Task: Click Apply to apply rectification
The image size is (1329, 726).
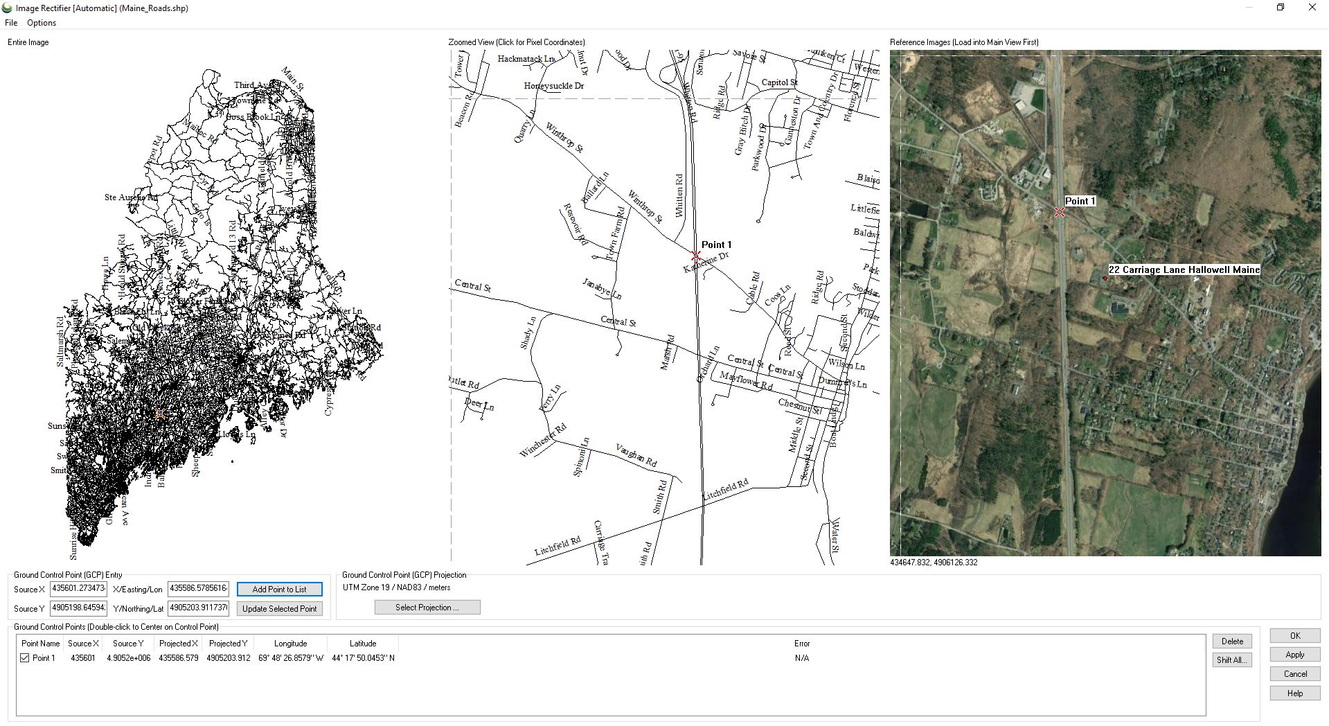Action: (x=1295, y=655)
